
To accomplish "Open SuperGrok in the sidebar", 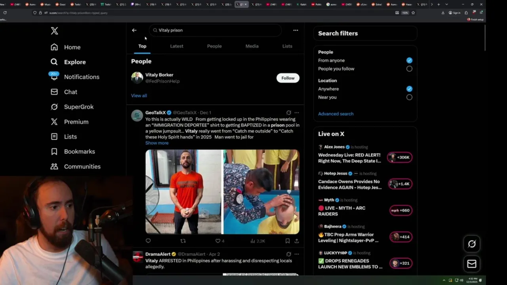I will 72,107.
